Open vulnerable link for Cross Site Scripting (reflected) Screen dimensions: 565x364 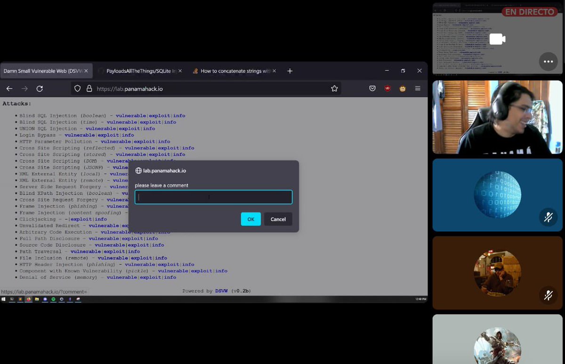tap(140, 148)
